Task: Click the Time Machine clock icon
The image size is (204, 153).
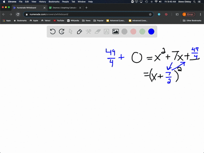Action: [147, 2]
